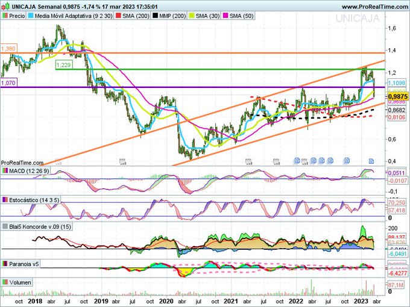Select the red SMA (200) legend swatch
Image resolution: width=410 pixels, height=307 pixels.
(118, 16)
